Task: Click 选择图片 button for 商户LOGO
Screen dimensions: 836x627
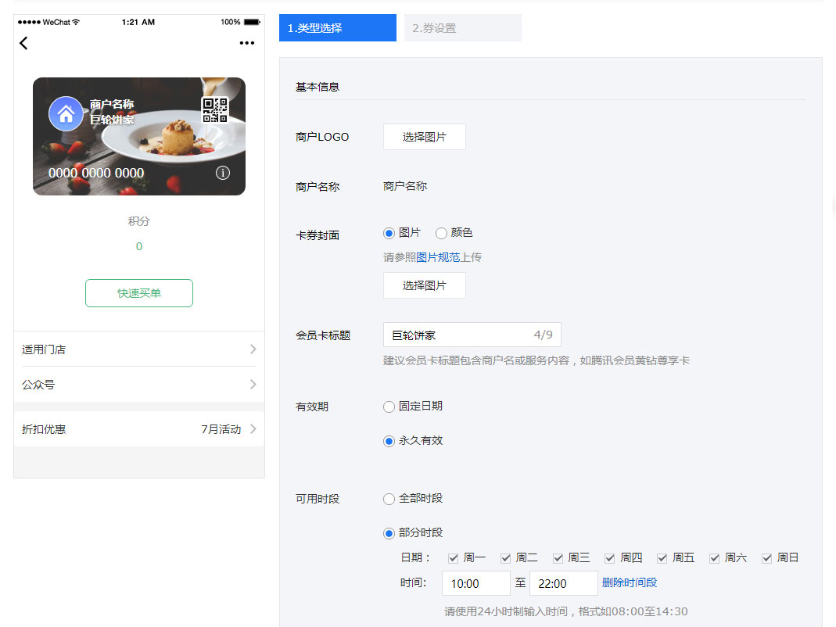Action: (x=424, y=137)
